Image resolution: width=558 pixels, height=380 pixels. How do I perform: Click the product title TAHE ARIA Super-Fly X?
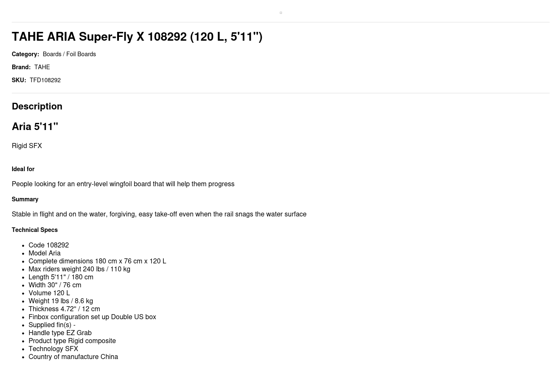point(137,37)
